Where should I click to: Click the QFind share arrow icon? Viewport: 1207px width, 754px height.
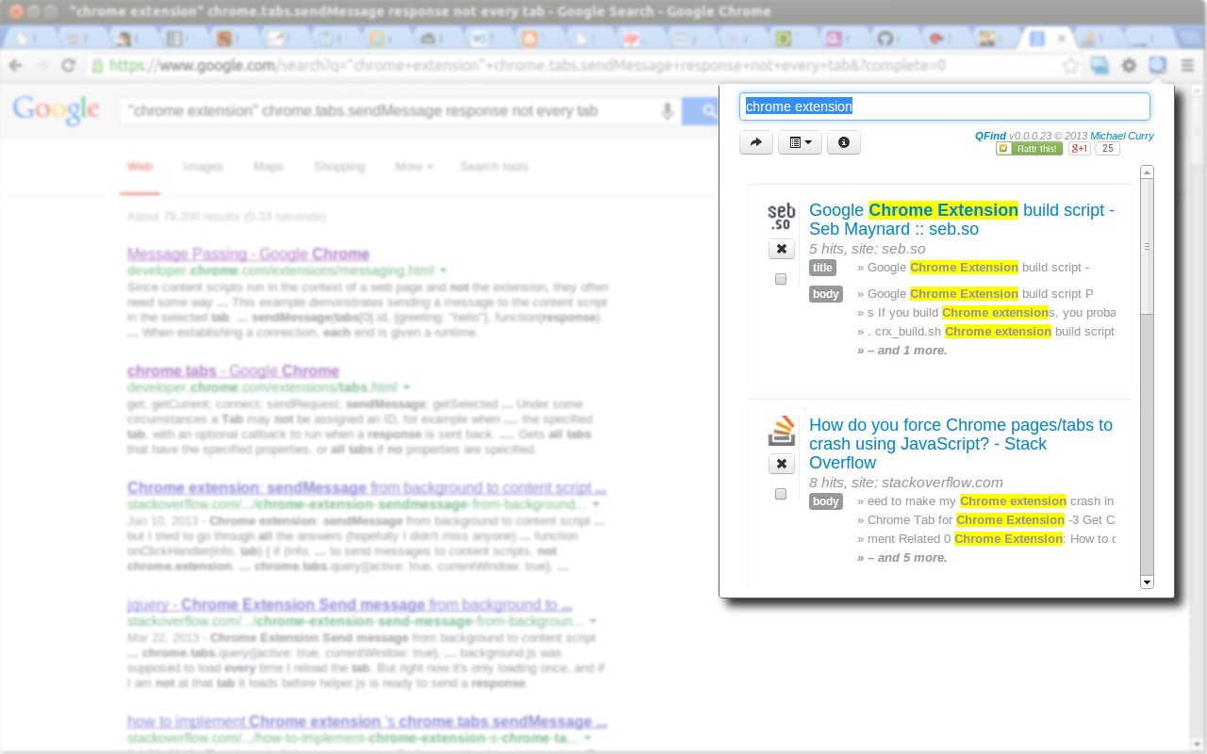755,142
